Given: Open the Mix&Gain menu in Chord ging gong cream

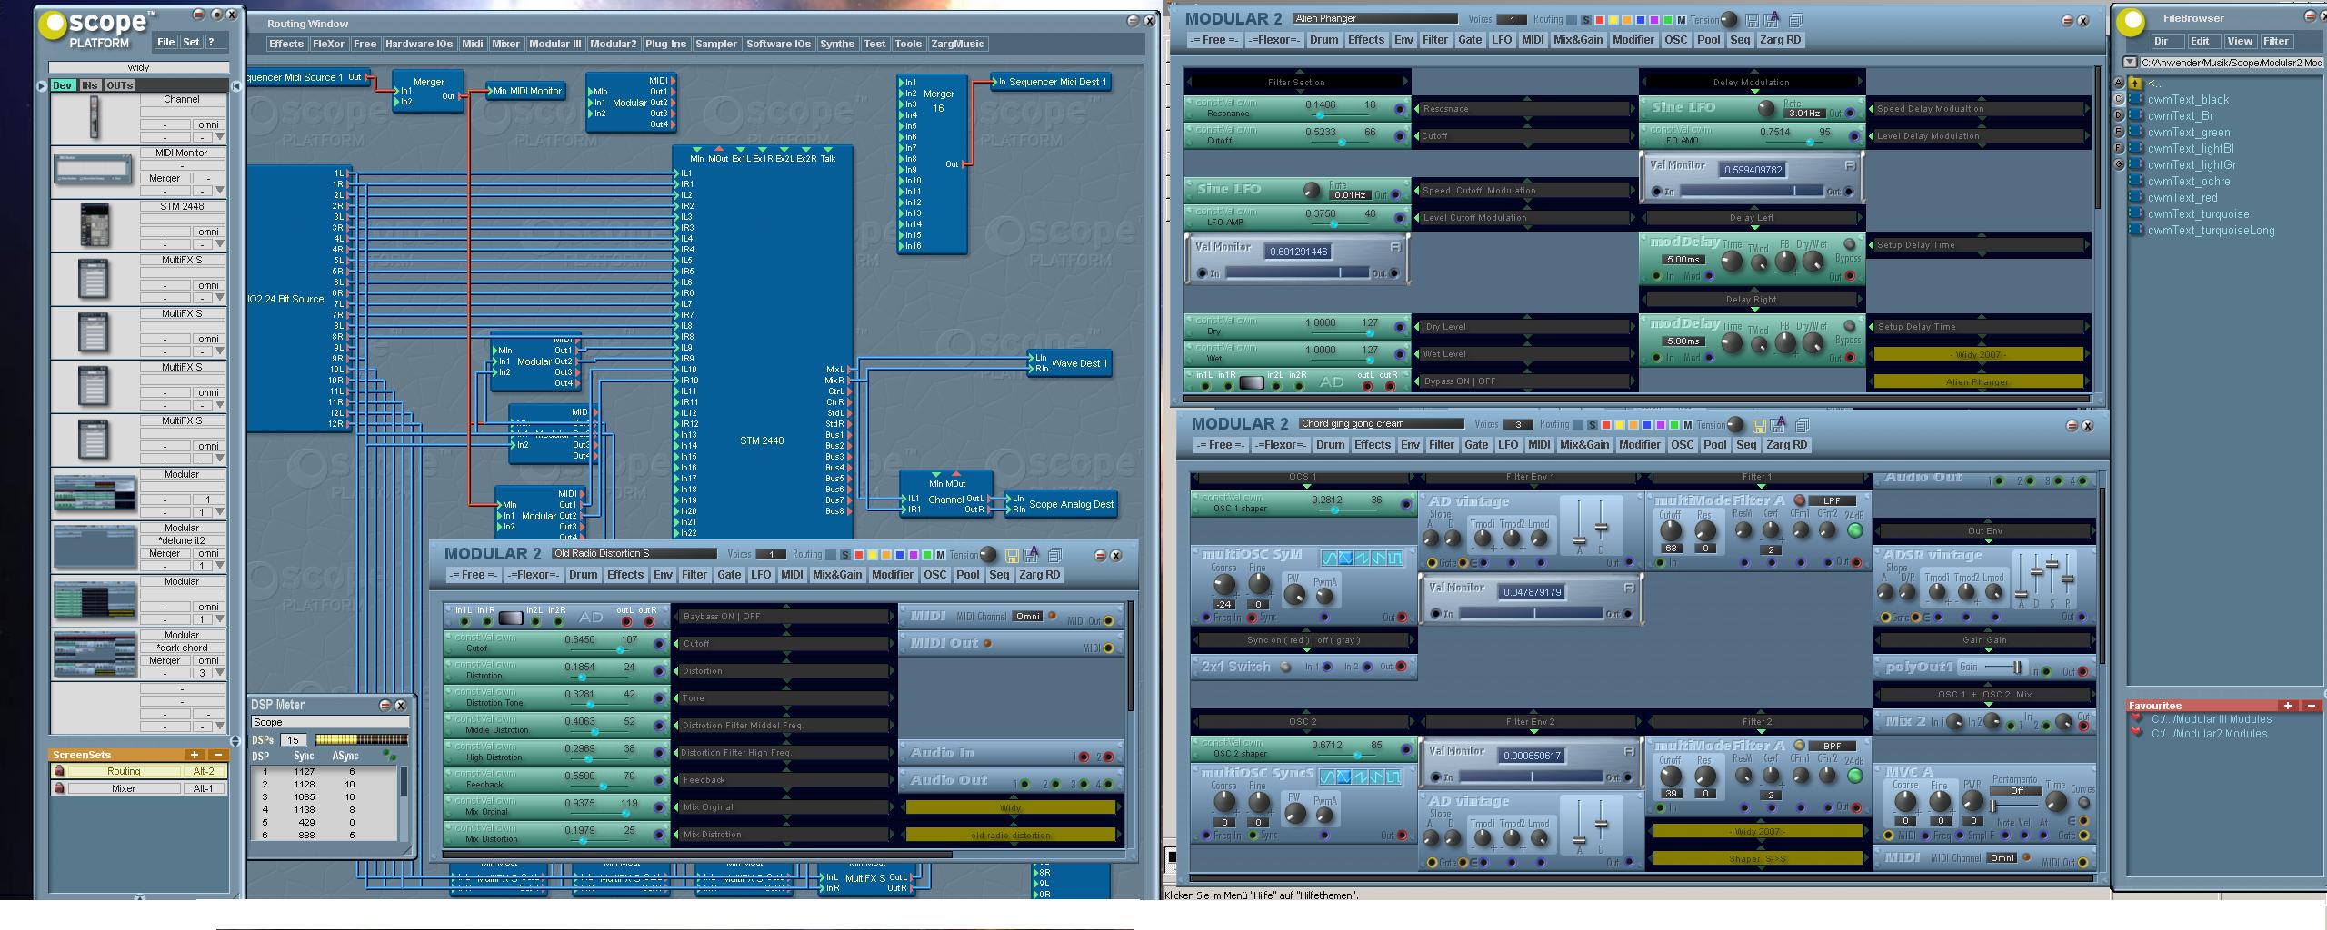Looking at the screenshot, I should click(1583, 445).
